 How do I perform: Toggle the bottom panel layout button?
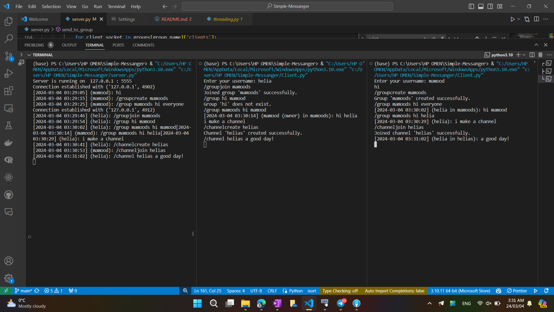[x=481, y=6]
